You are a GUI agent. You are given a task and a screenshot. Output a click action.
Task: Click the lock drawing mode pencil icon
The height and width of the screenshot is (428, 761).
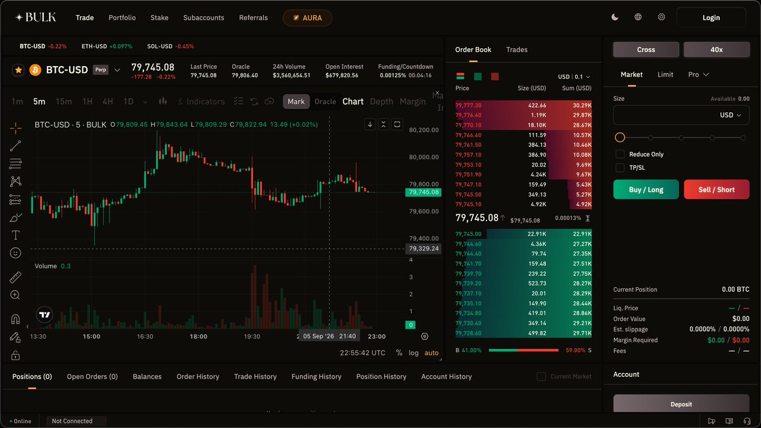(x=15, y=337)
